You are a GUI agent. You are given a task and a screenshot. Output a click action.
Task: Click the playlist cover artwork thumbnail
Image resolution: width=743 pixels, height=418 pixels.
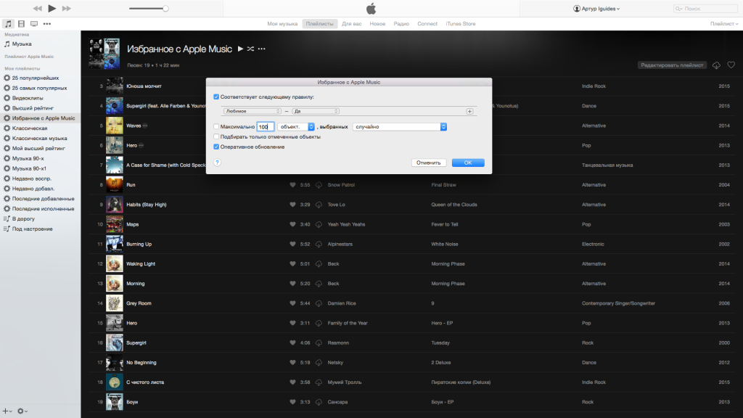pos(104,54)
